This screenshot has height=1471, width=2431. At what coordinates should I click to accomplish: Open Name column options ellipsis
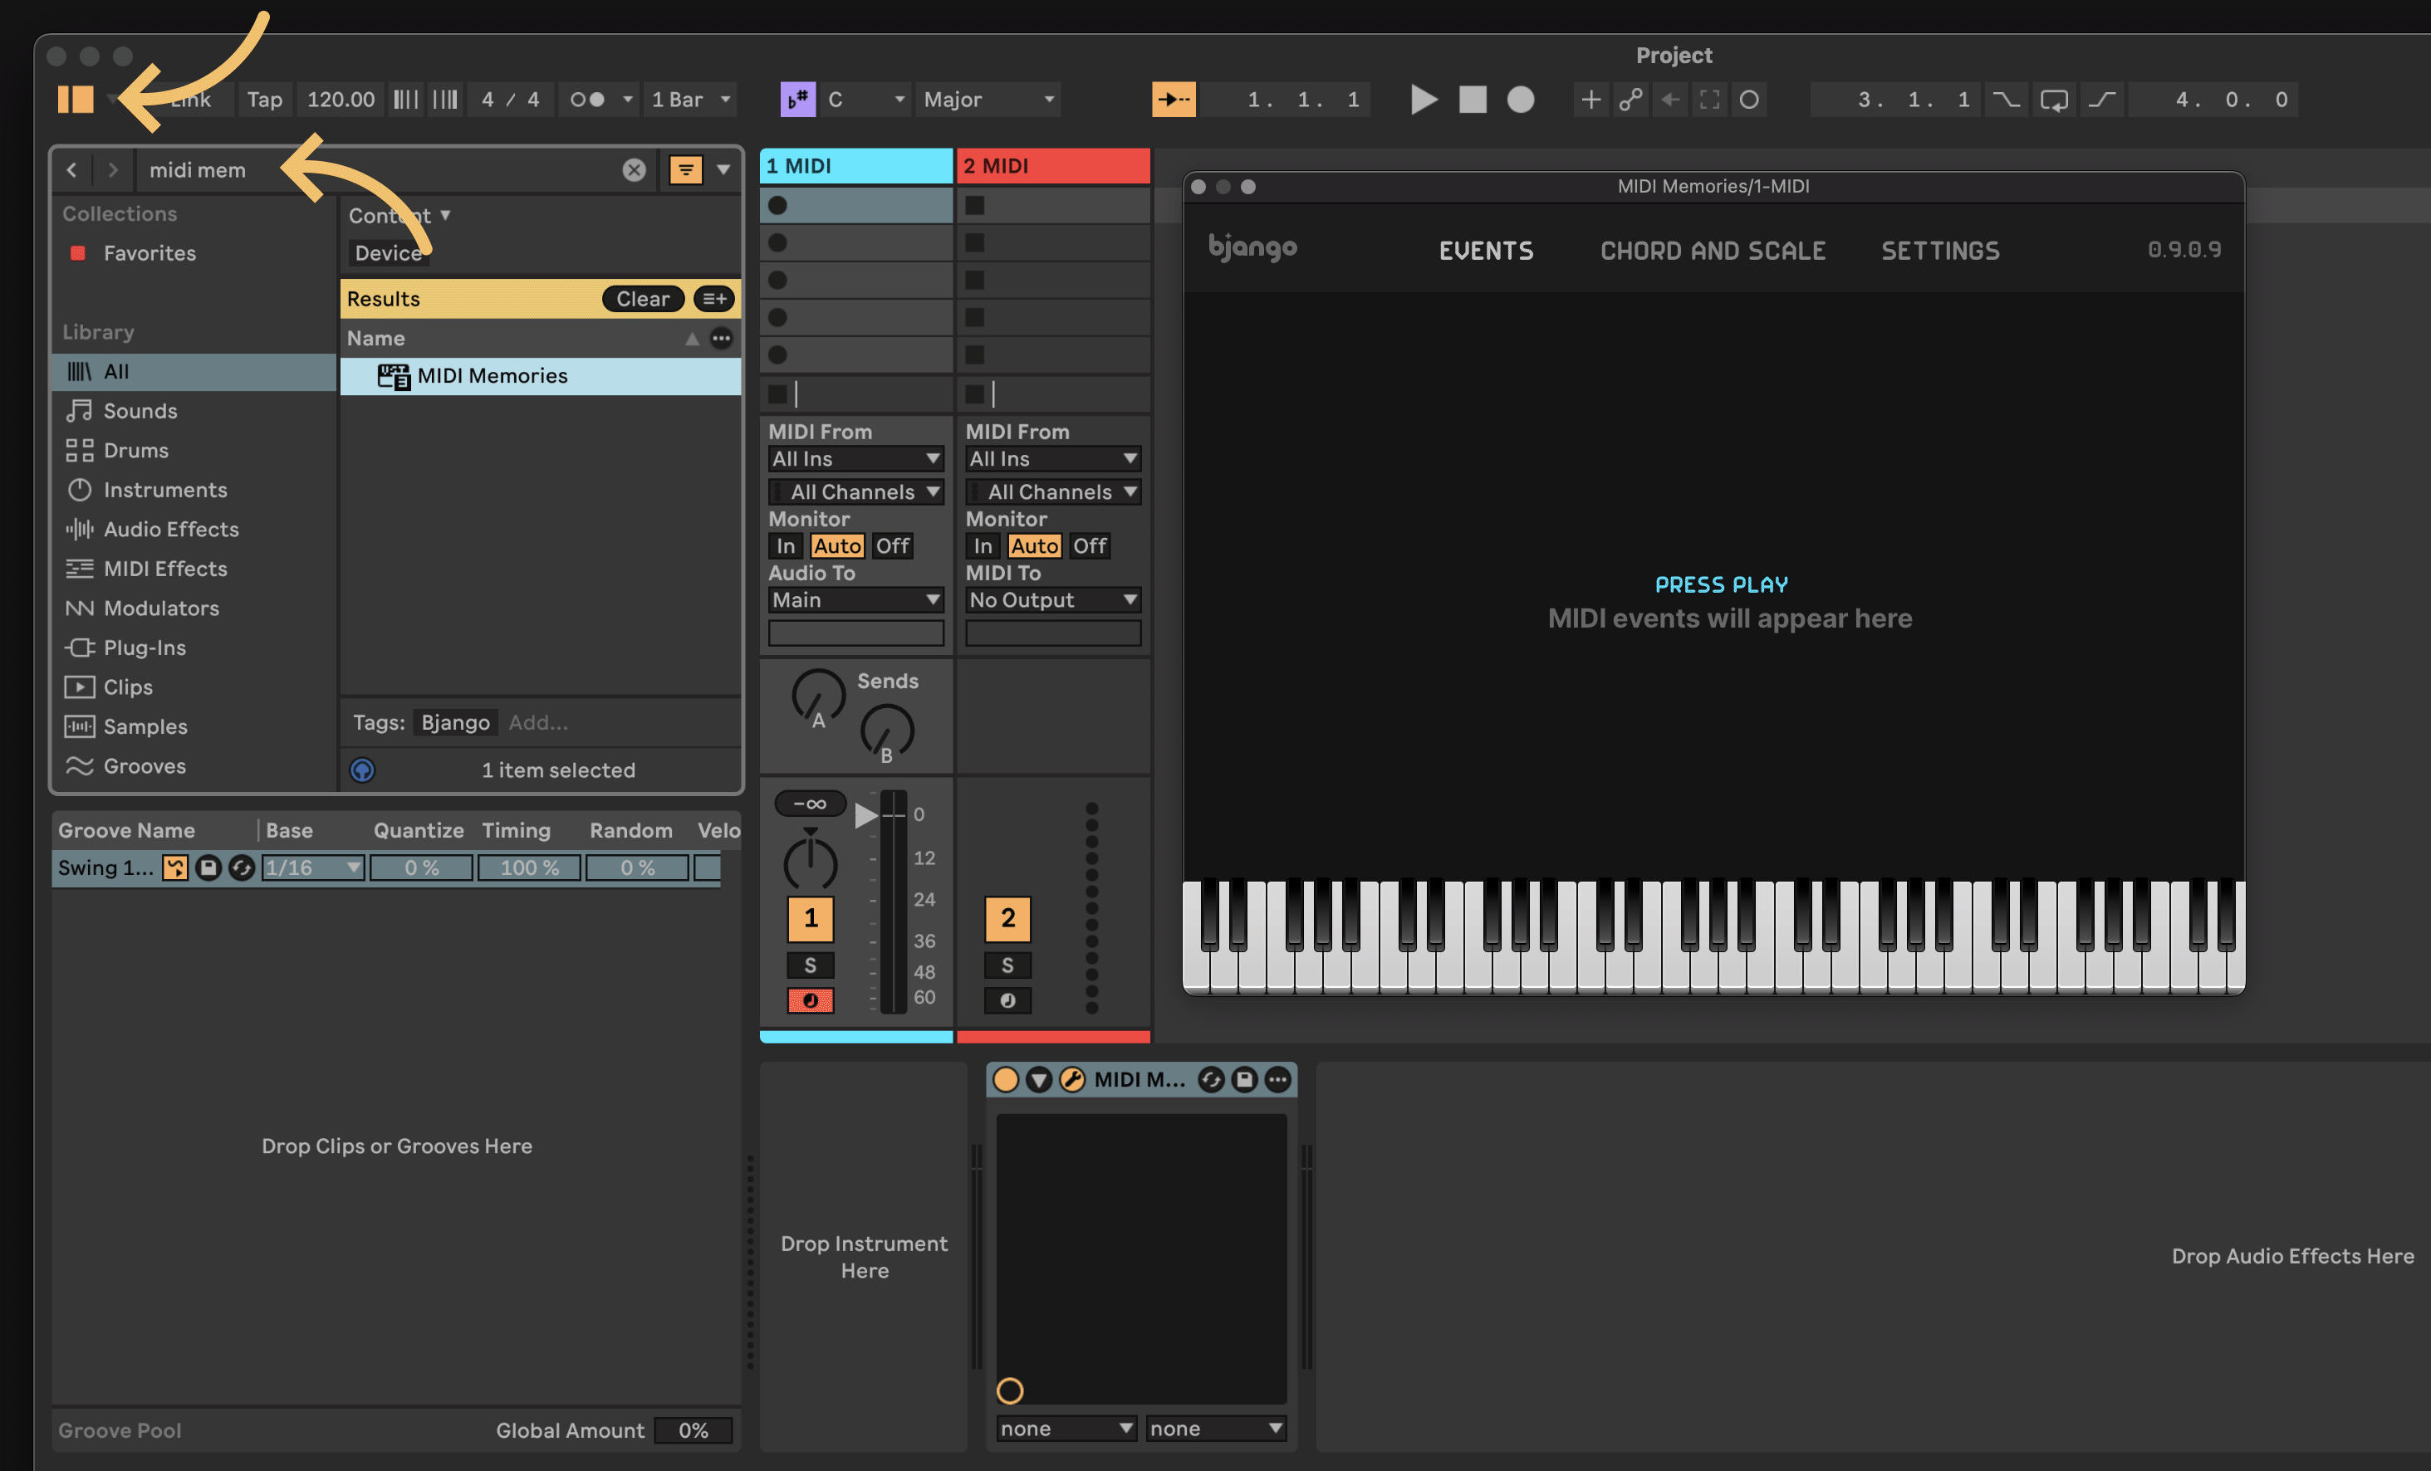tap(721, 338)
